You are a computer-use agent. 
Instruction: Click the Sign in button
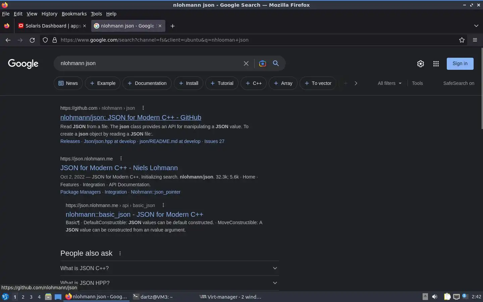click(x=460, y=64)
